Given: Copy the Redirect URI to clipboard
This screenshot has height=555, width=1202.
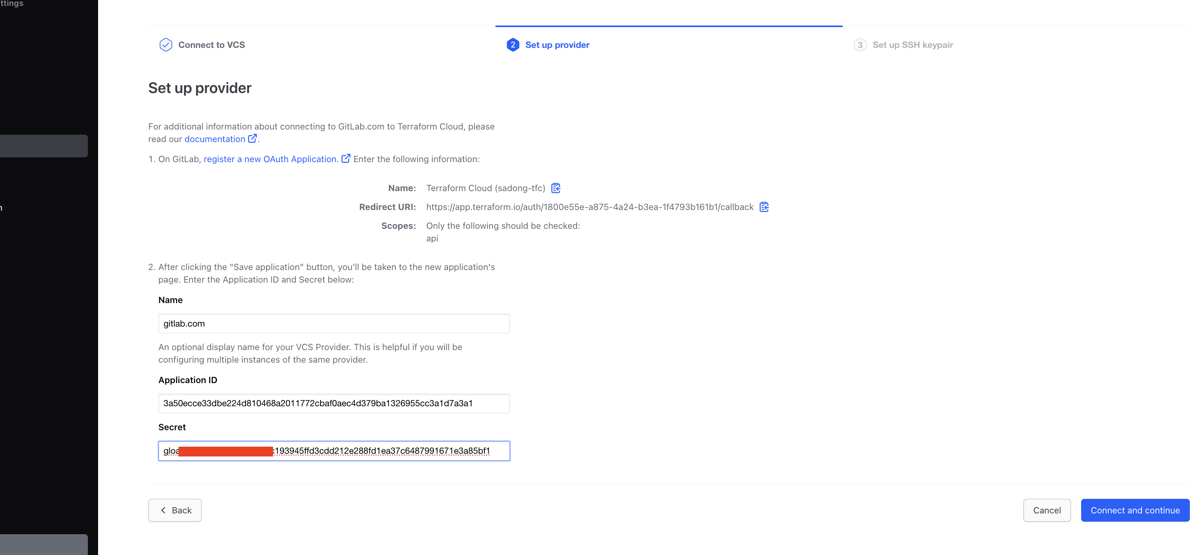Looking at the screenshot, I should coord(764,207).
